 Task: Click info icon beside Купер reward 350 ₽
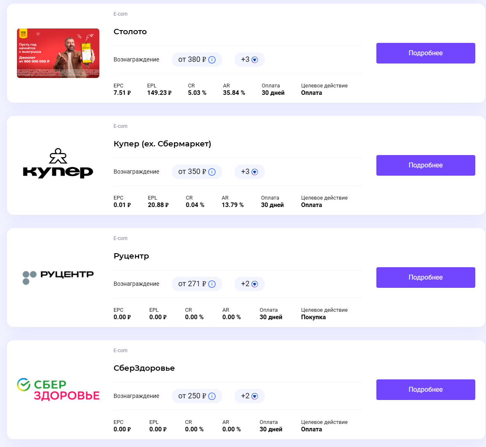pyautogui.click(x=212, y=172)
